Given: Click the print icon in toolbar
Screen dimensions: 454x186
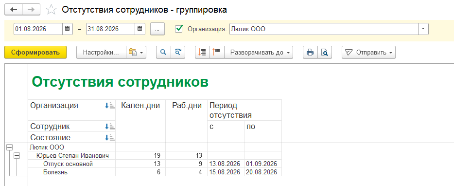Looking at the screenshot, I should (311, 52).
